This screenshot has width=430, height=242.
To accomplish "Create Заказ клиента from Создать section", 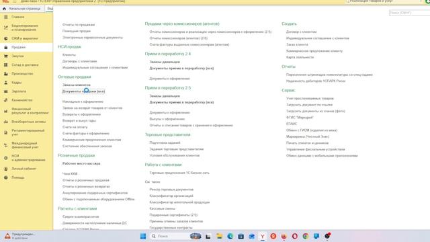I will point(297,44).
